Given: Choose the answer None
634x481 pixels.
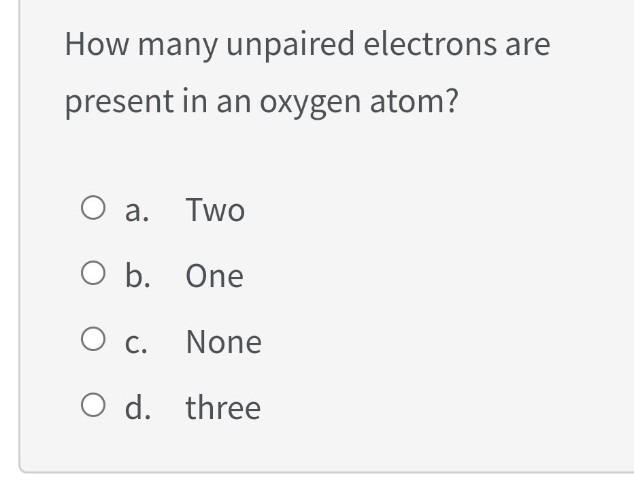Looking at the screenshot, I should (x=223, y=342).
